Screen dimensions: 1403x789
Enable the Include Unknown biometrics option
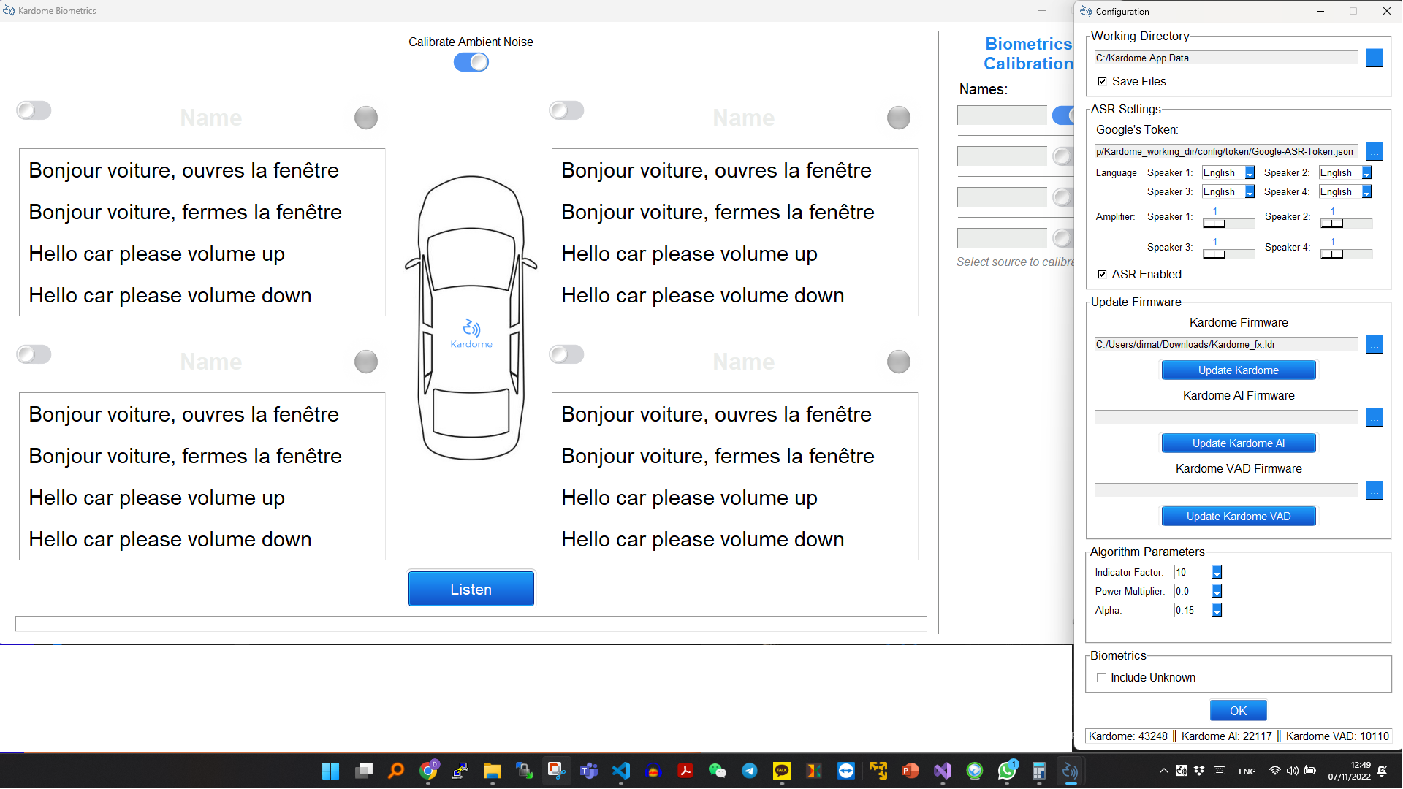1101,677
